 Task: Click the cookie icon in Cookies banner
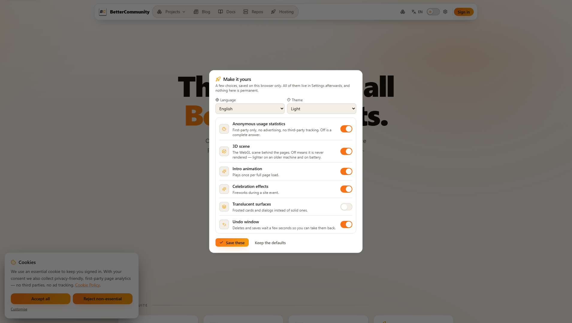coord(13,262)
